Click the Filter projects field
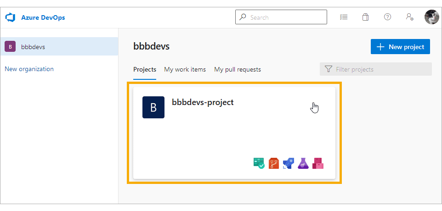 375,69
